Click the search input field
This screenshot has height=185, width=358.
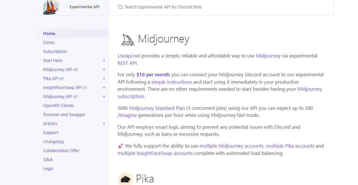coord(197,7)
